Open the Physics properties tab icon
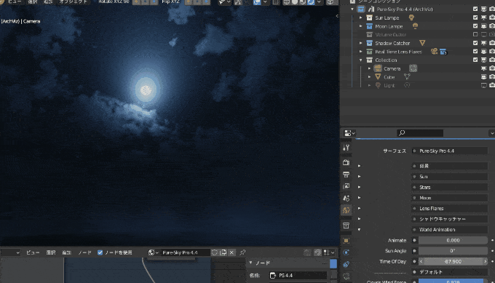The width and height of the screenshot is (495, 283). (346, 252)
